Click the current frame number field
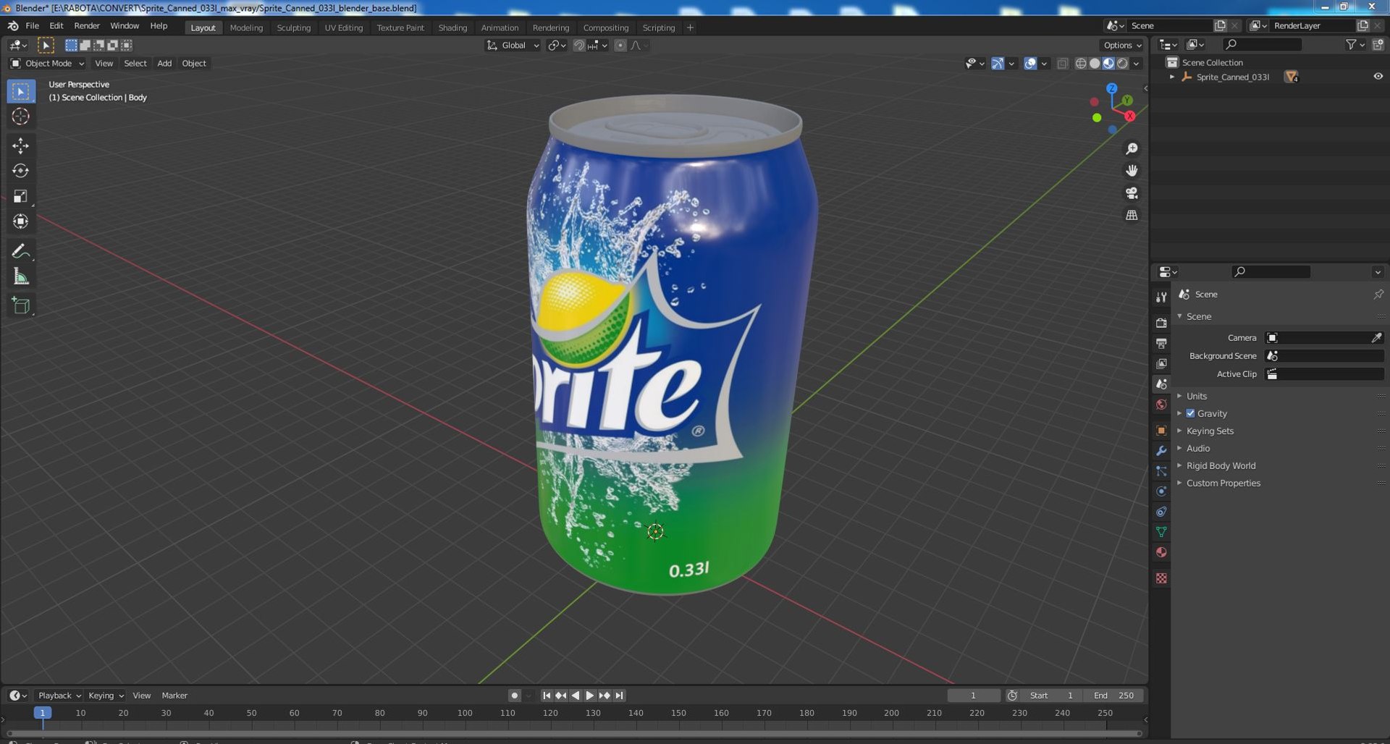 click(974, 696)
